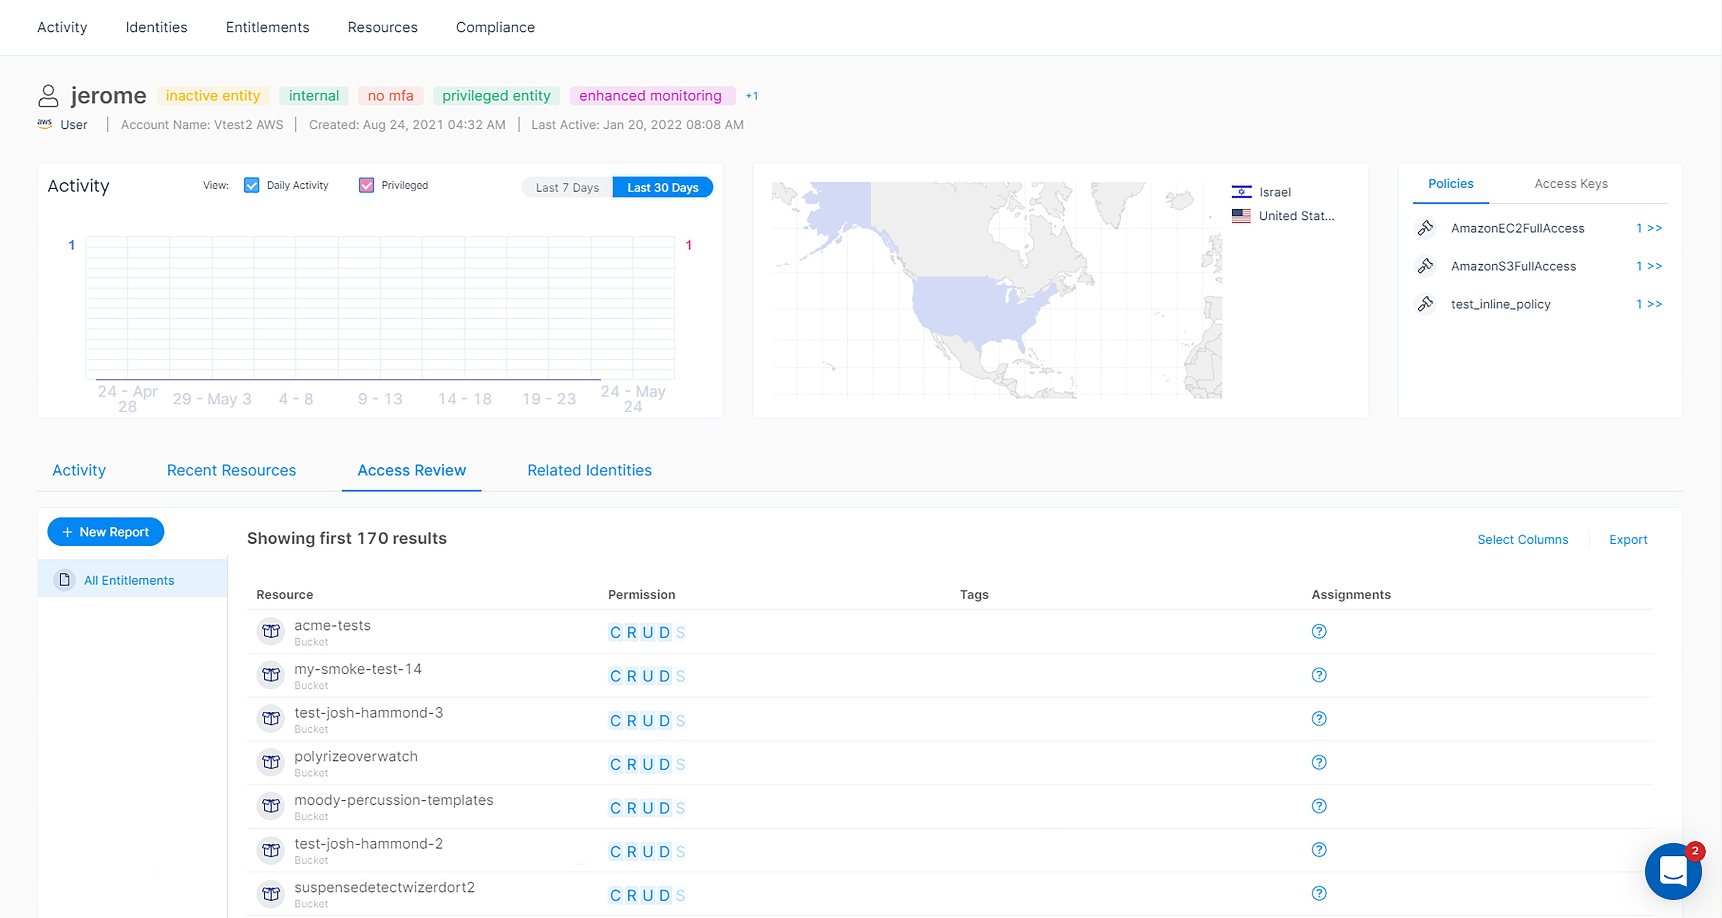This screenshot has width=1722, height=918.
Task: Click the bucket icon next to acme-tests
Action: coord(270,631)
